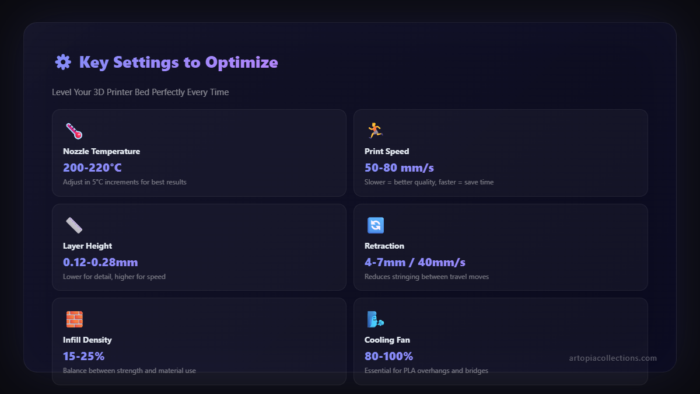The width and height of the screenshot is (700, 394).
Task: Click the gear icon beside the heading
Action: pyautogui.click(x=62, y=62)
